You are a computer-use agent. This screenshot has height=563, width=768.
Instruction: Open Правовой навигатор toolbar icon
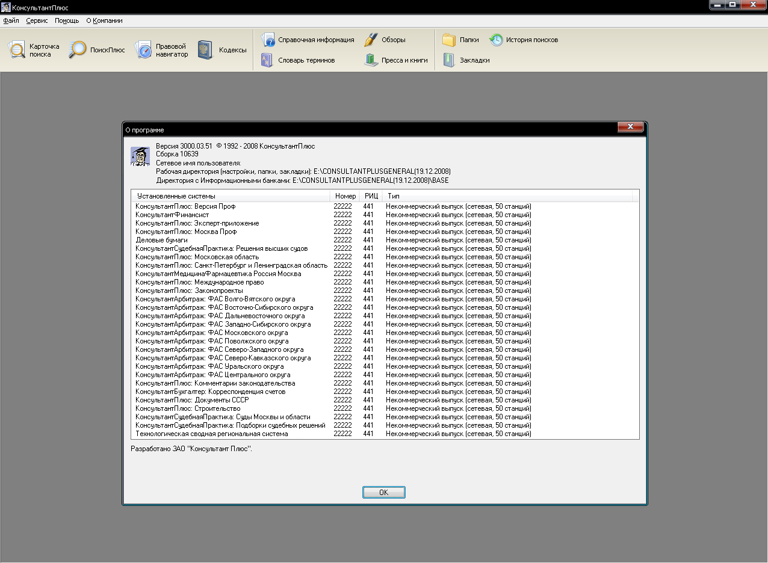tap(143, 50)
